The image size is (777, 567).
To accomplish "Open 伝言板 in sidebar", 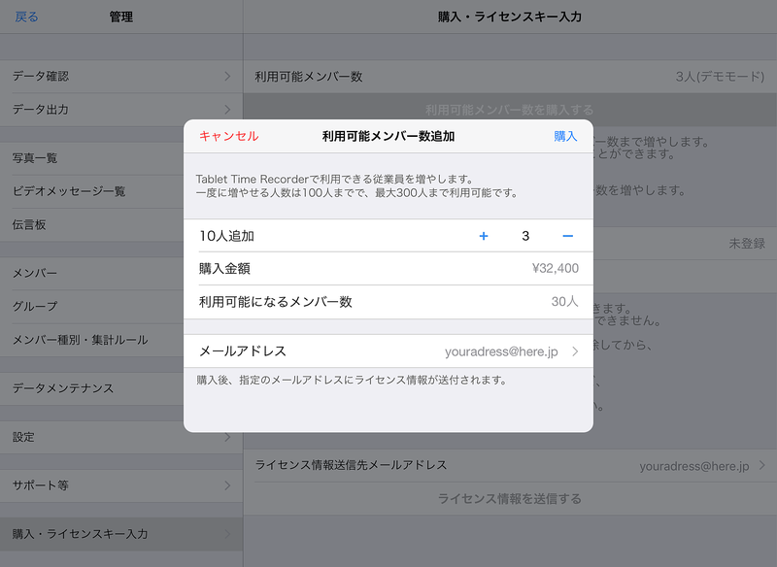I will pos(29,224).
